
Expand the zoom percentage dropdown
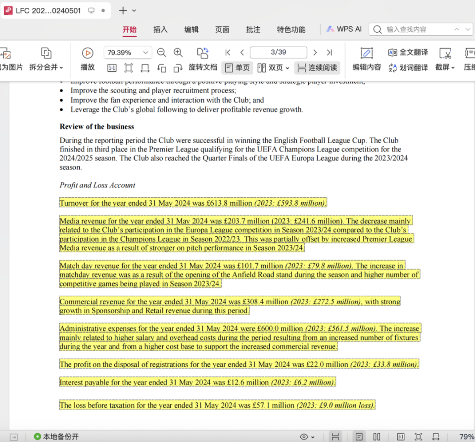click(145, 53)
